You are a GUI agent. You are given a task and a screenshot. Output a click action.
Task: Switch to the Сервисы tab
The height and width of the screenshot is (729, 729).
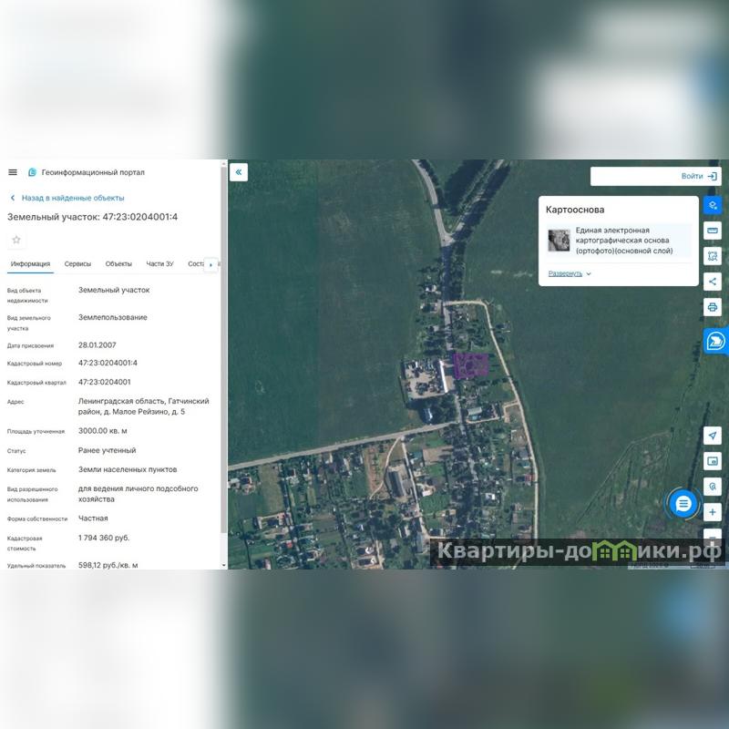pyautogui.click(x=77, y=264)
